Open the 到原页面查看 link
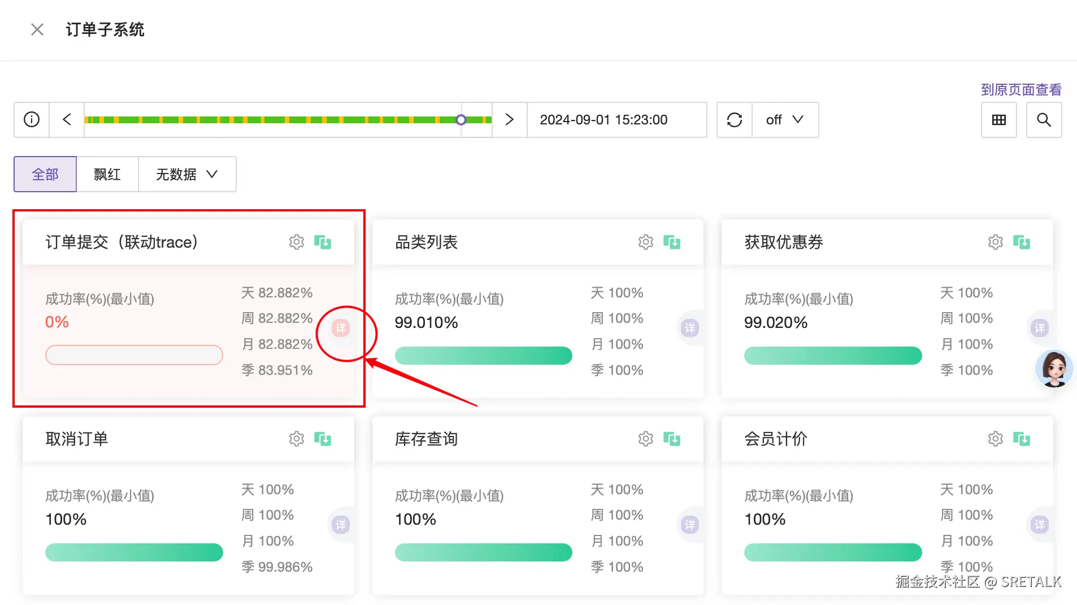 1020,89
